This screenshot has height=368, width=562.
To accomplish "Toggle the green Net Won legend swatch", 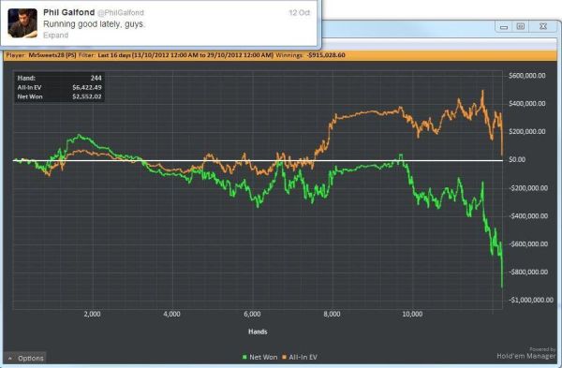I will 244,358.
